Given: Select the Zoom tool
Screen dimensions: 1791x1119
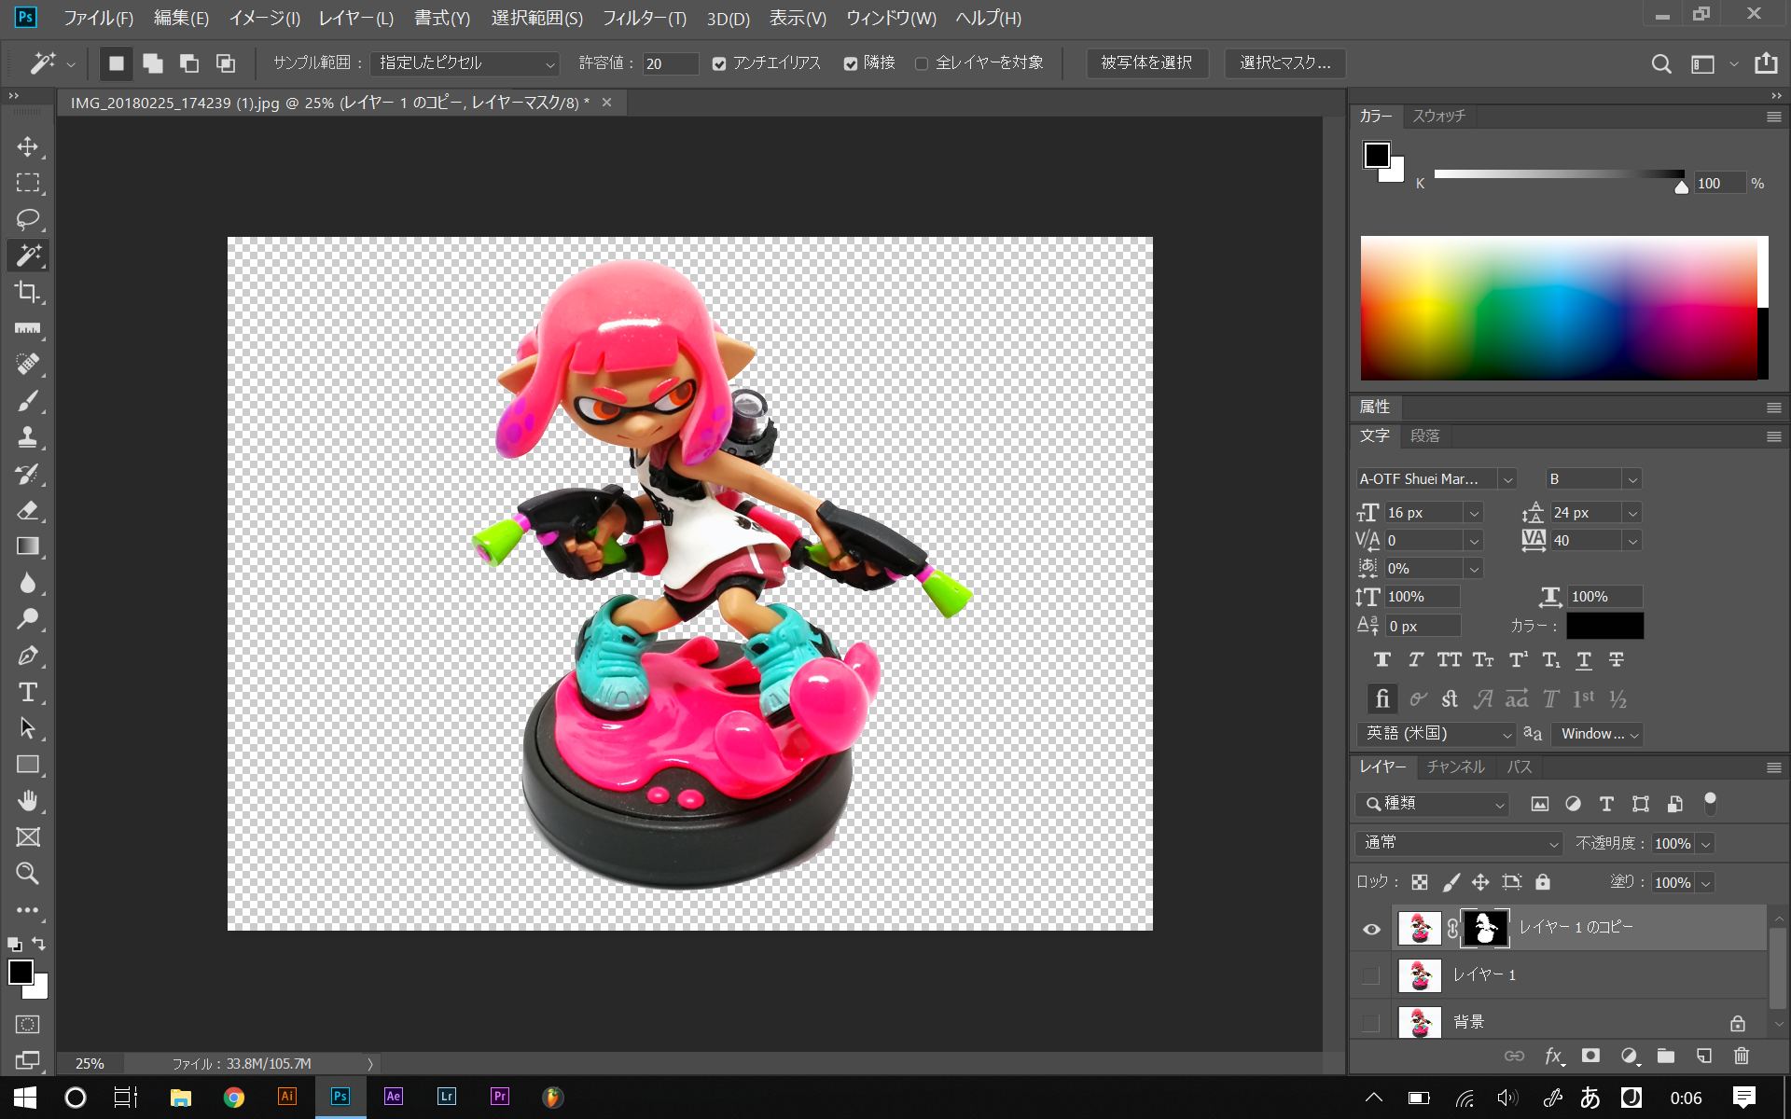Looking at the screenshot, I should [27, 874].
